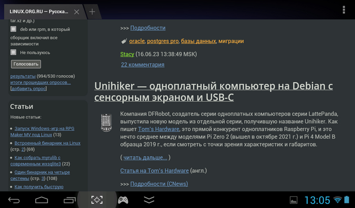Open 'итоги прошедших опросов...' link
The width and height of the screenshot is (355, 208).
pyautogui.click(x=41, y=83)
